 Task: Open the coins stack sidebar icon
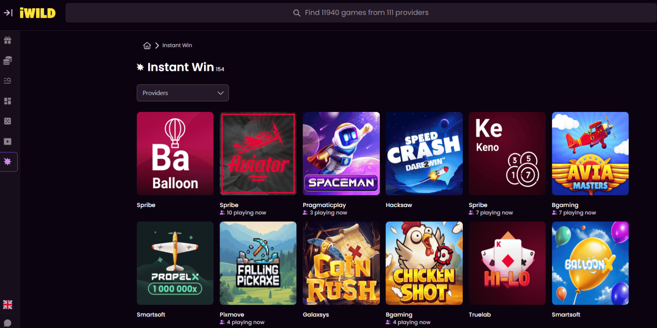point(7,60)
